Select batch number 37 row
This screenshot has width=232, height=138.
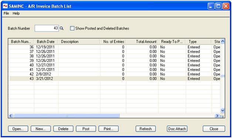pyautogui.click(x=115, y=52)
